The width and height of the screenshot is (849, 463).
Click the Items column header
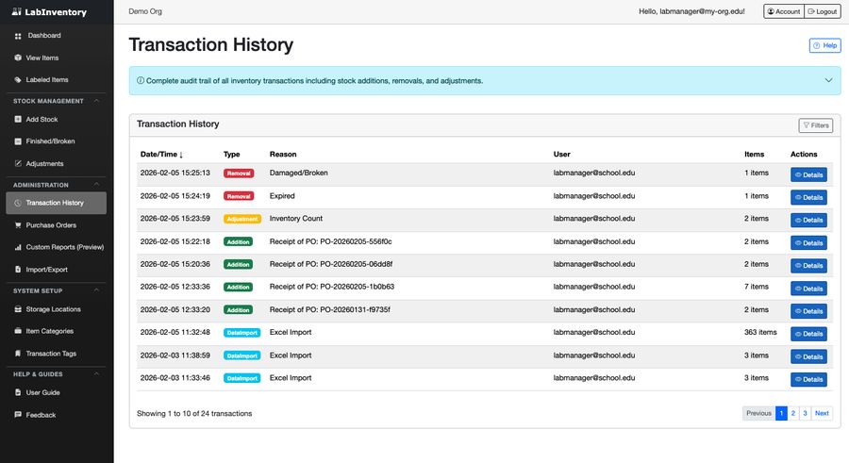click(x=755, y=155)
